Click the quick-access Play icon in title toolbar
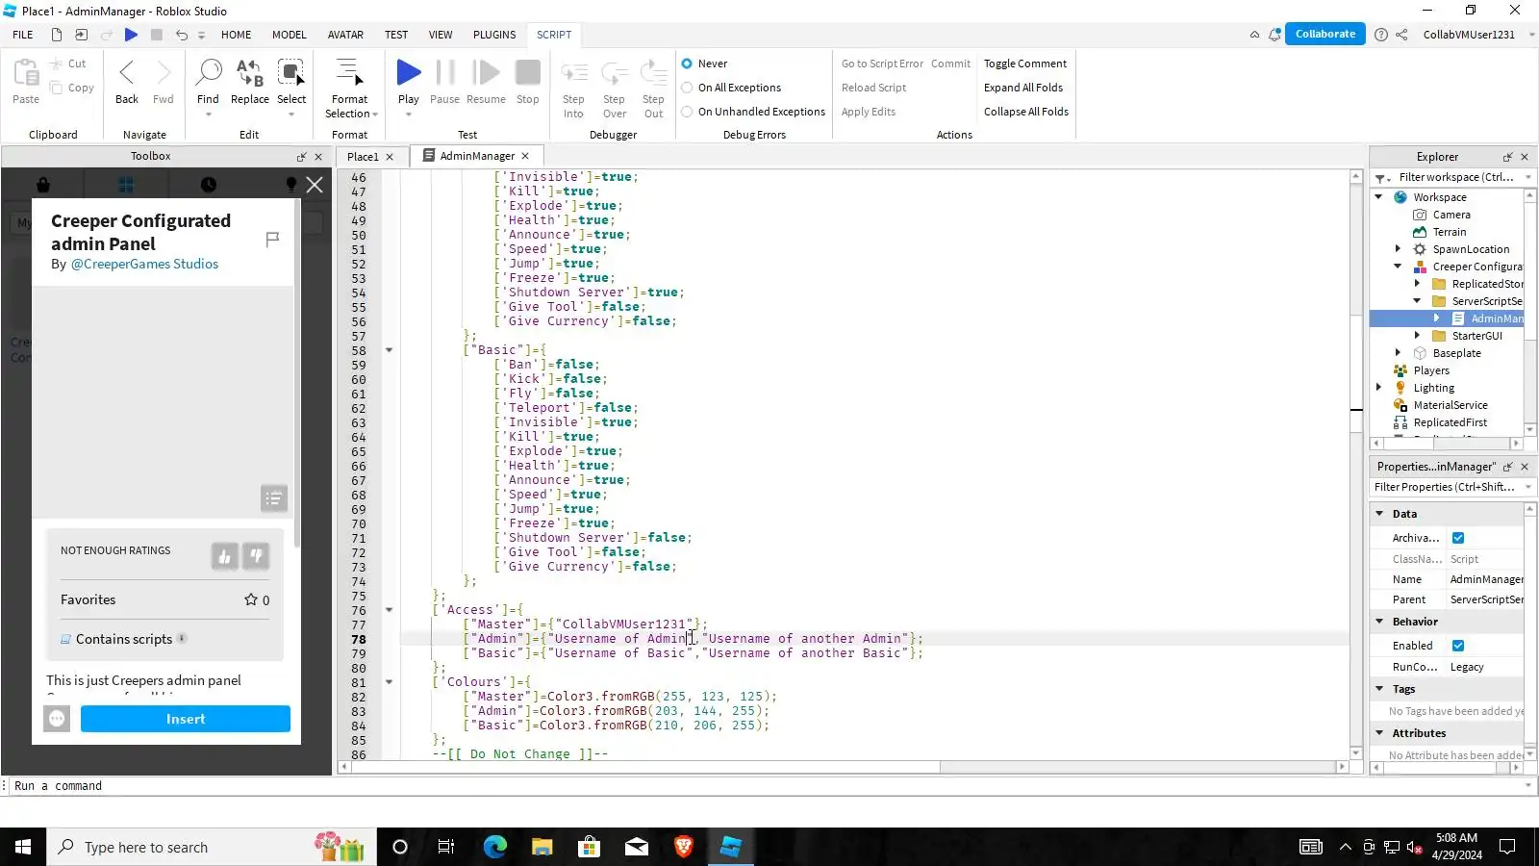This screenshot has height=866, width=1539. [x=131, y=35]
